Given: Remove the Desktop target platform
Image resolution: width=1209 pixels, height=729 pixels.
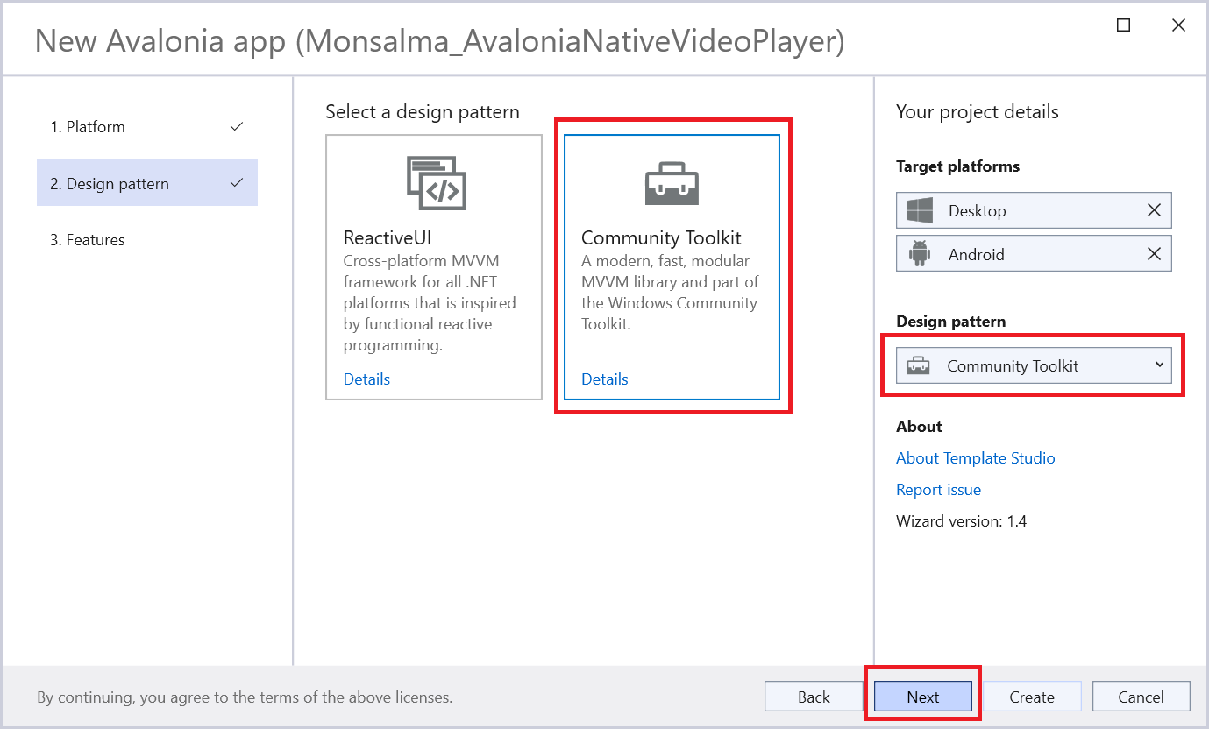Looking at the screenshot, I should point(1154,210).
